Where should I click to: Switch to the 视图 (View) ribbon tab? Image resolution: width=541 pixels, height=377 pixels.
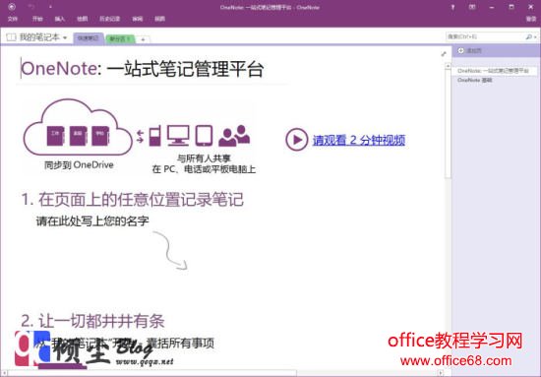(x=159, y=19)
